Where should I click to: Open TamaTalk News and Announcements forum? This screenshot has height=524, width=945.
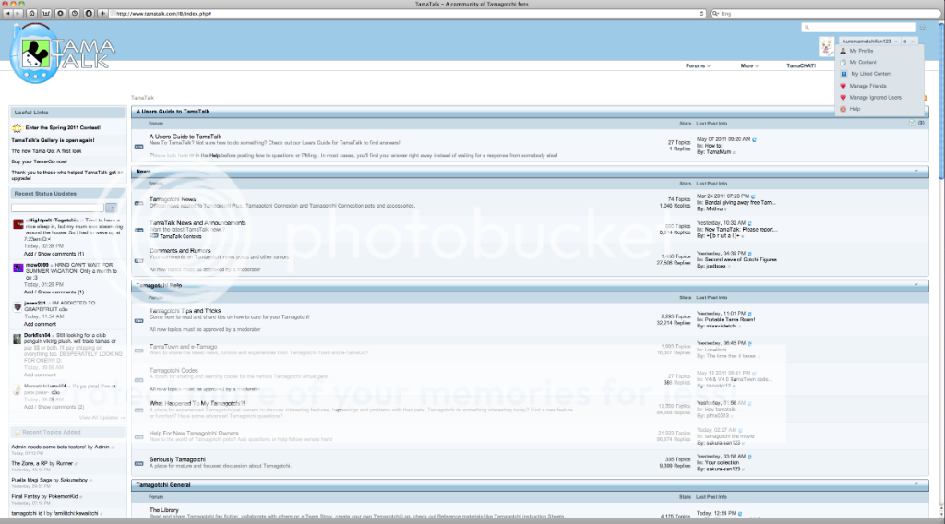(197, 223)
